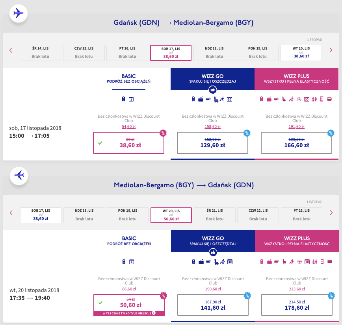
Task: Click calendar 2 icon under outbound BASIC
Action: (132, 99)
